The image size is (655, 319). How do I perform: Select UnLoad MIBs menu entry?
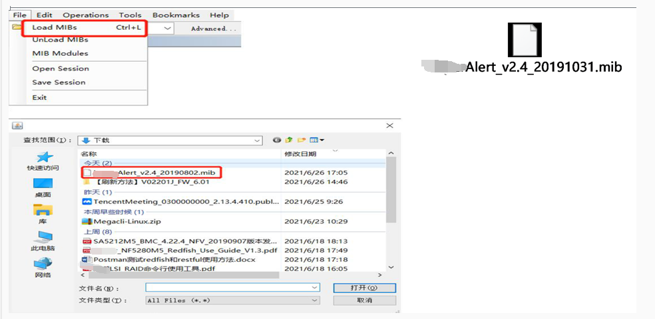click(60, 40)
